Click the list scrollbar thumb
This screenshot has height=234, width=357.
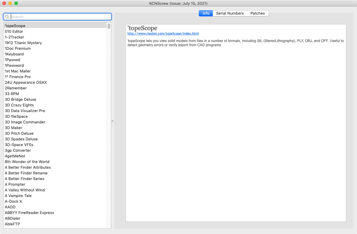pos(109,26)
